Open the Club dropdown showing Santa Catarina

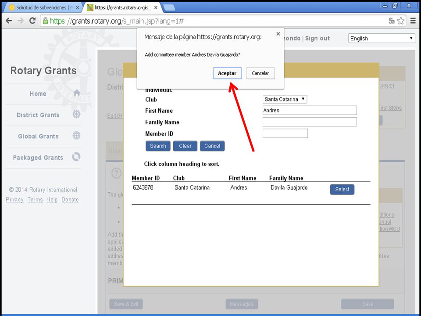[285, 99]
